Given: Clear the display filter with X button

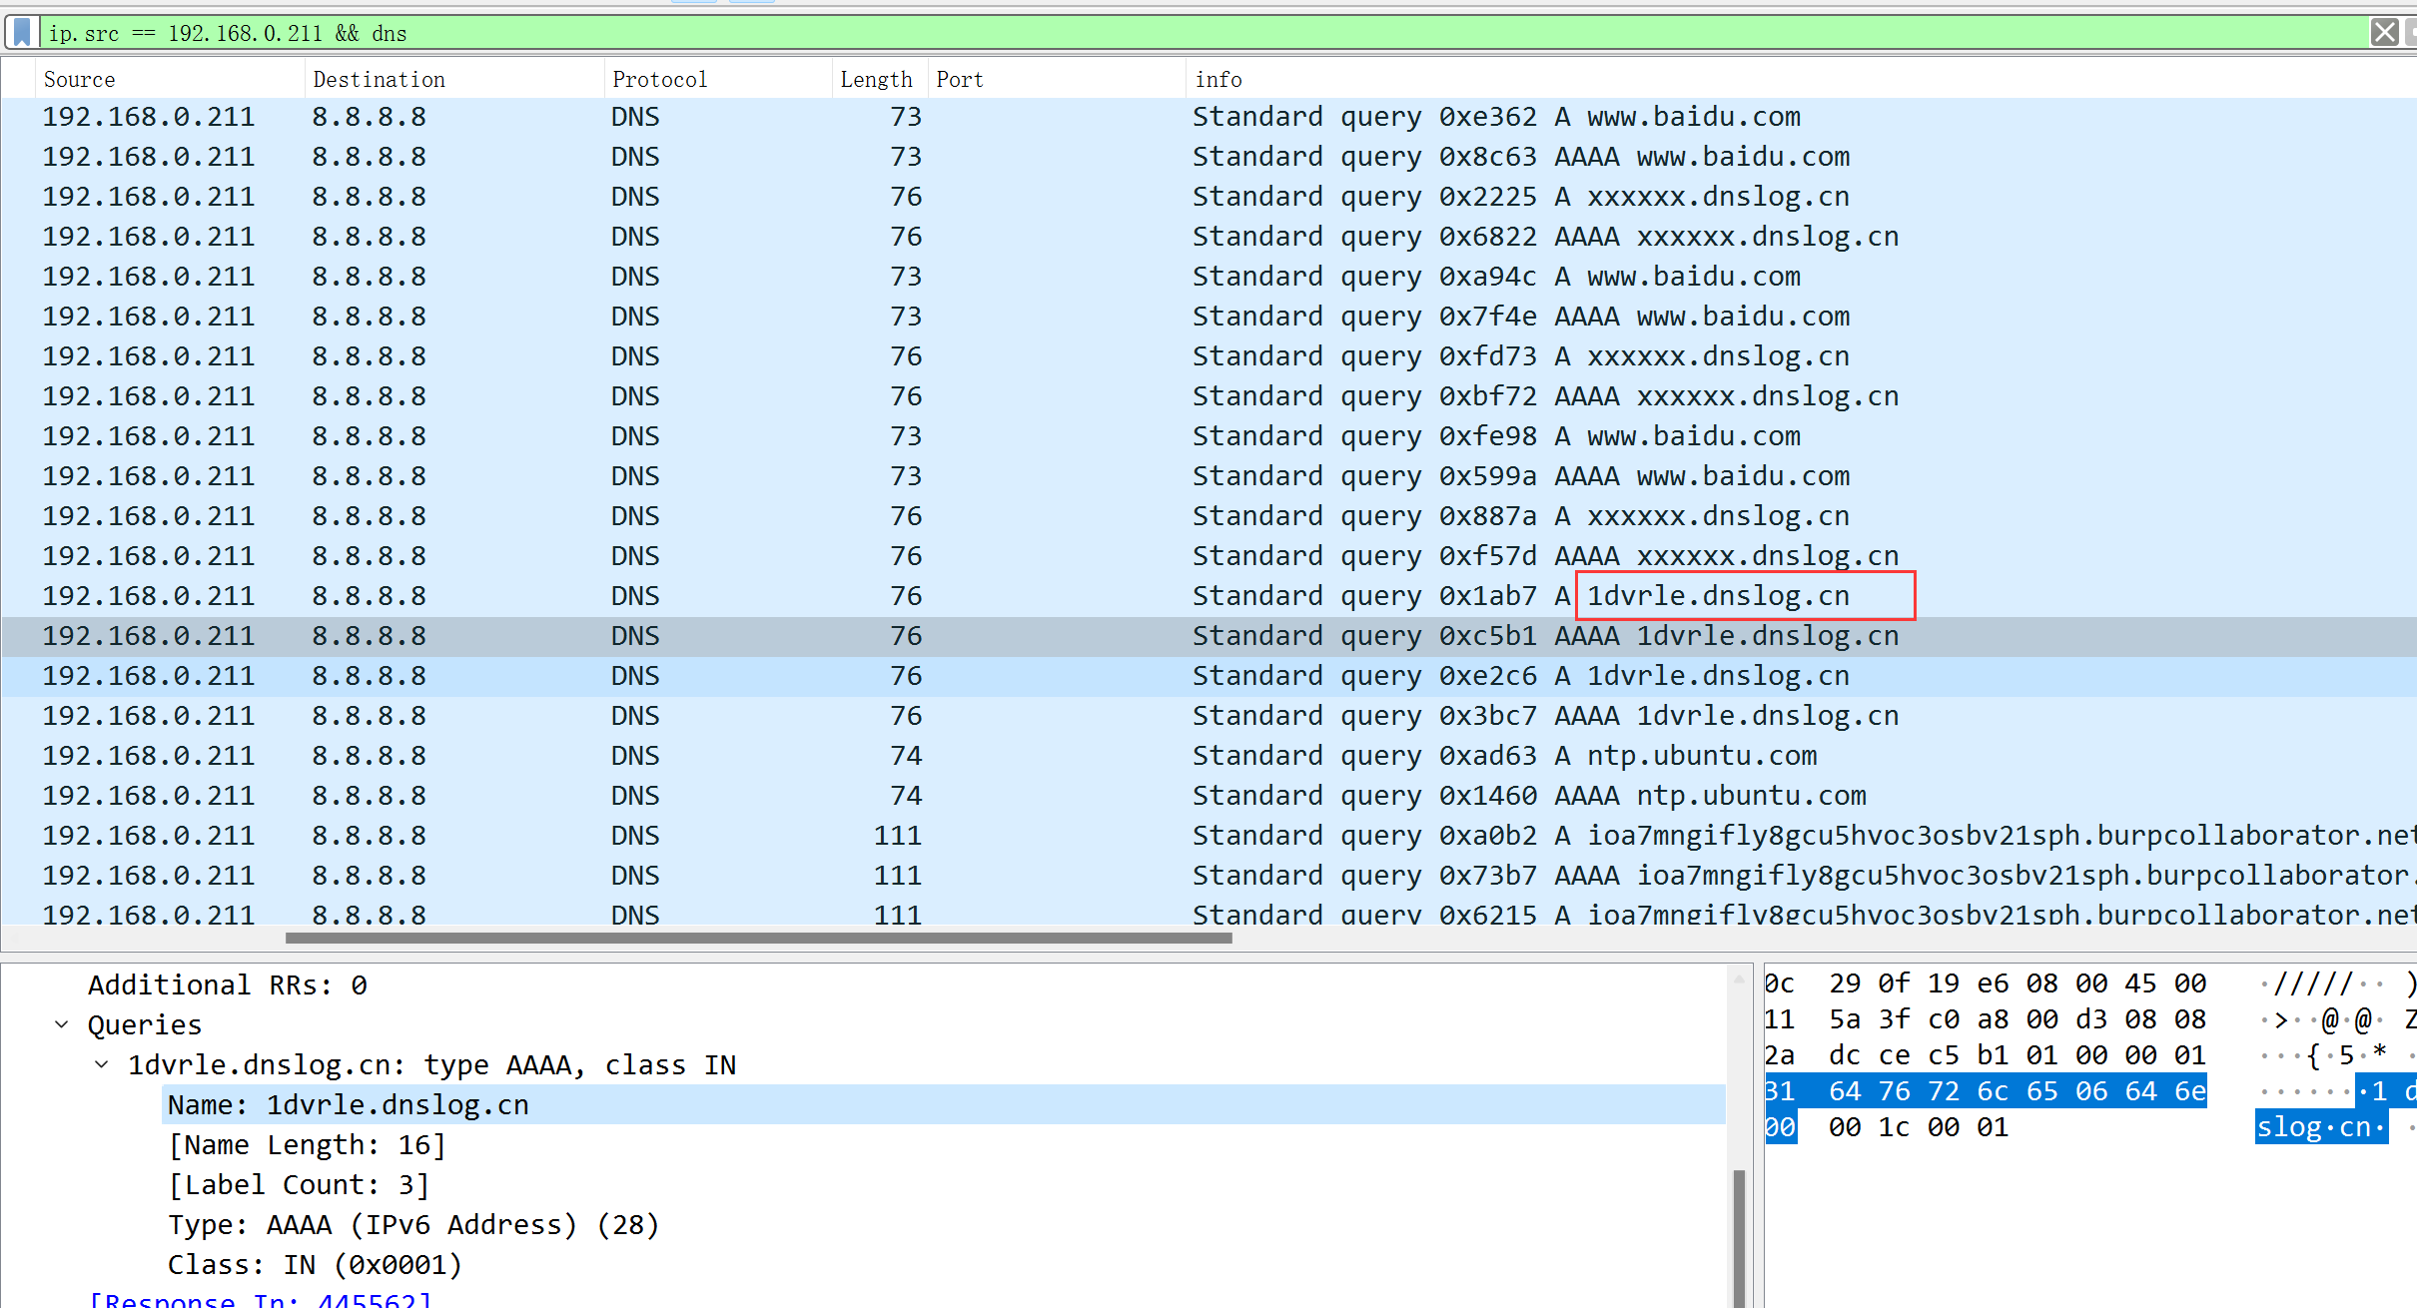Looking at the screenshot, I should coord(2385,33).
